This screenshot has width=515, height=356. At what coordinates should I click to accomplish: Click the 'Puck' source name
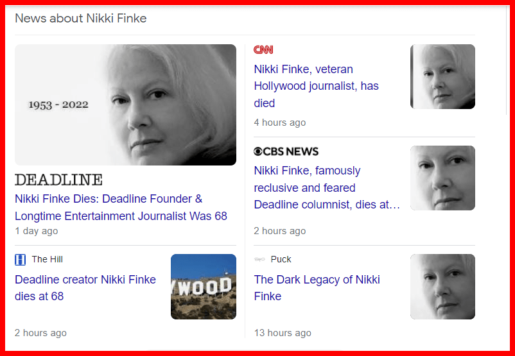281,259
